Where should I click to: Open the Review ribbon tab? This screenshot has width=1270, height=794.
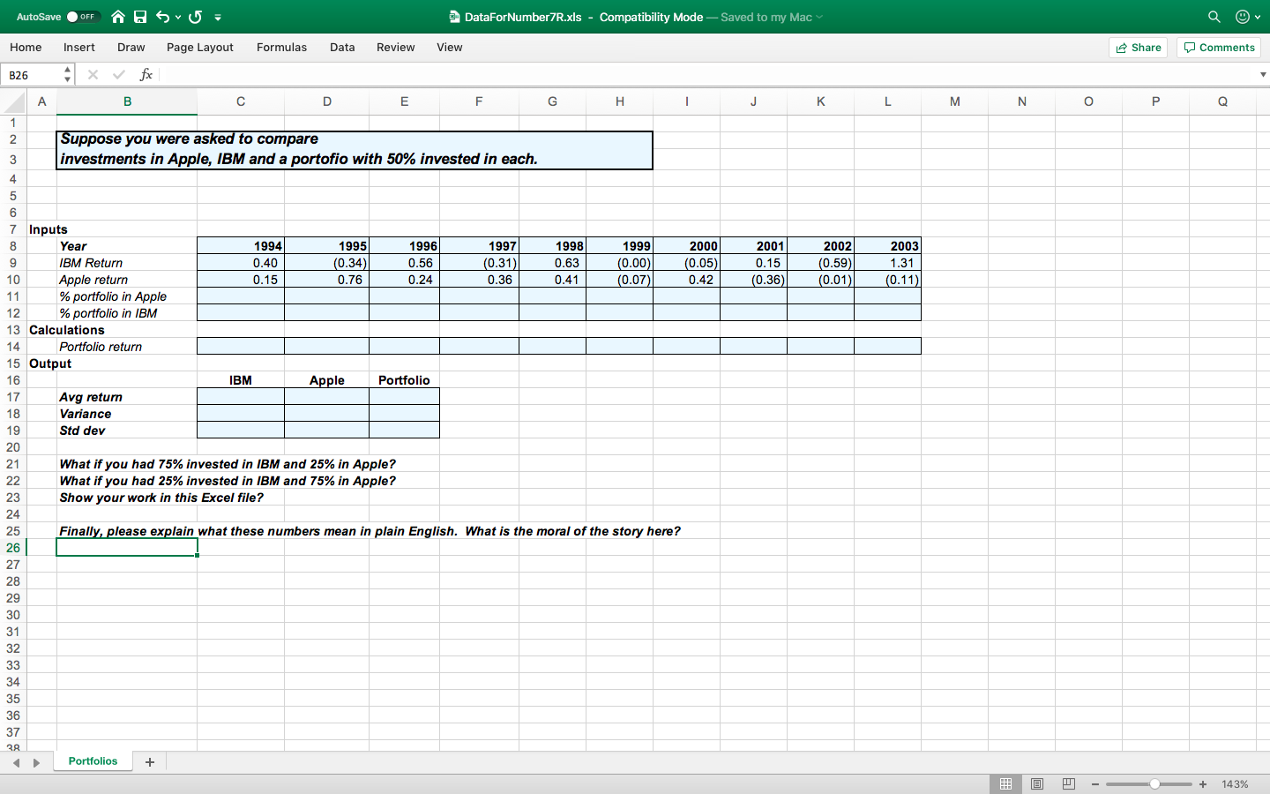pos(396,48)
